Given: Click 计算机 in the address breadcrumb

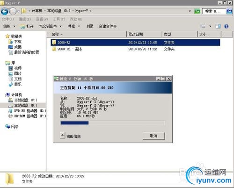Looking at the screenshot, I should (x=37, y=11).
